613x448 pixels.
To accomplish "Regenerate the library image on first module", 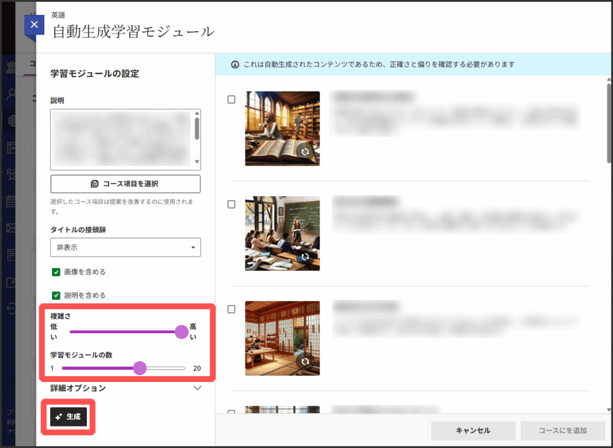I will pos(305,152).
